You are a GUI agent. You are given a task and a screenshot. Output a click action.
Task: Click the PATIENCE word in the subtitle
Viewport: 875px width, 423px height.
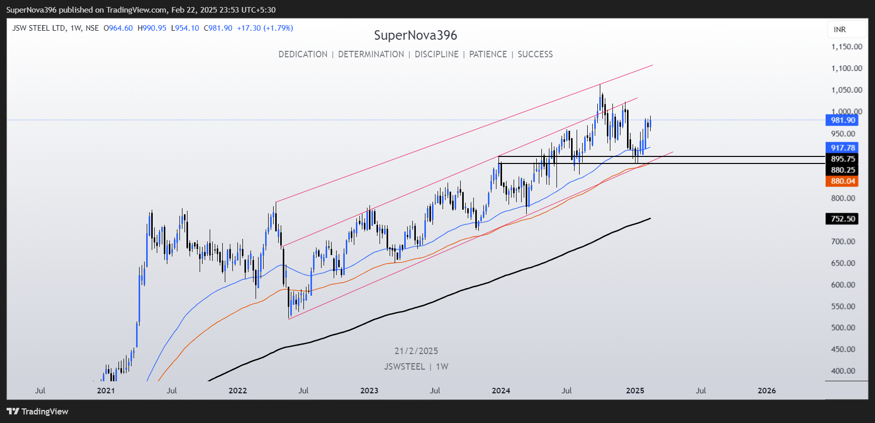click(x=488, y=54)
